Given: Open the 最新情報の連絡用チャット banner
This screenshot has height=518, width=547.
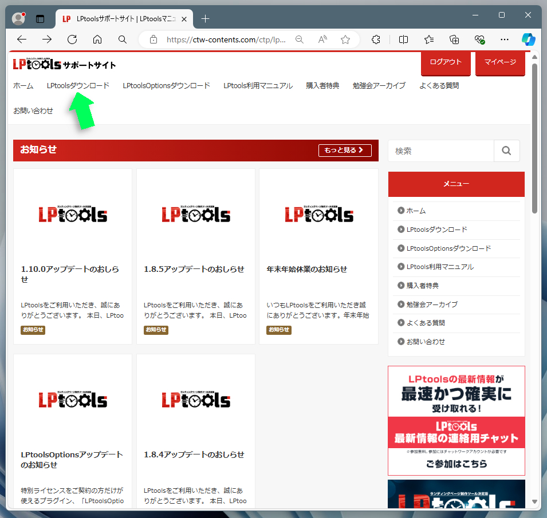Looking at the screenshot, I should [457, 420].
